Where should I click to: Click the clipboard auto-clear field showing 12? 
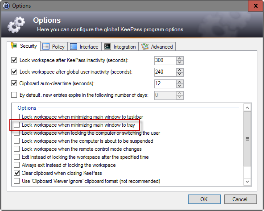coord(165,84)
